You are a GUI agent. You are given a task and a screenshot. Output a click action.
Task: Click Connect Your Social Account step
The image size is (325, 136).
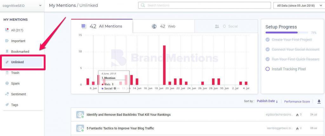coord(295,49)
